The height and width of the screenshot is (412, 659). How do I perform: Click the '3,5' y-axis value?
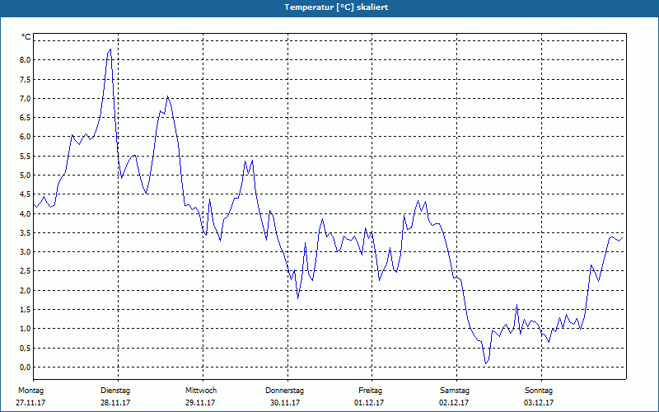coord(26,233)
